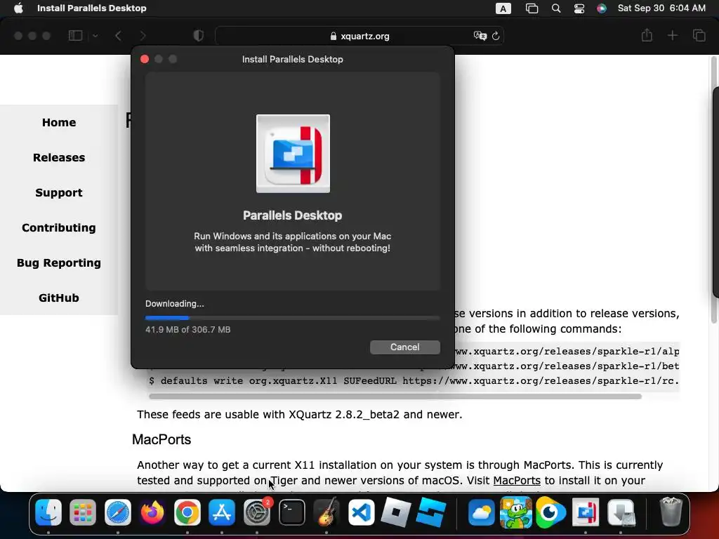719x539 pixels.
Task: Reload the xquartz.org page
Action: click(x=496, y=36)
